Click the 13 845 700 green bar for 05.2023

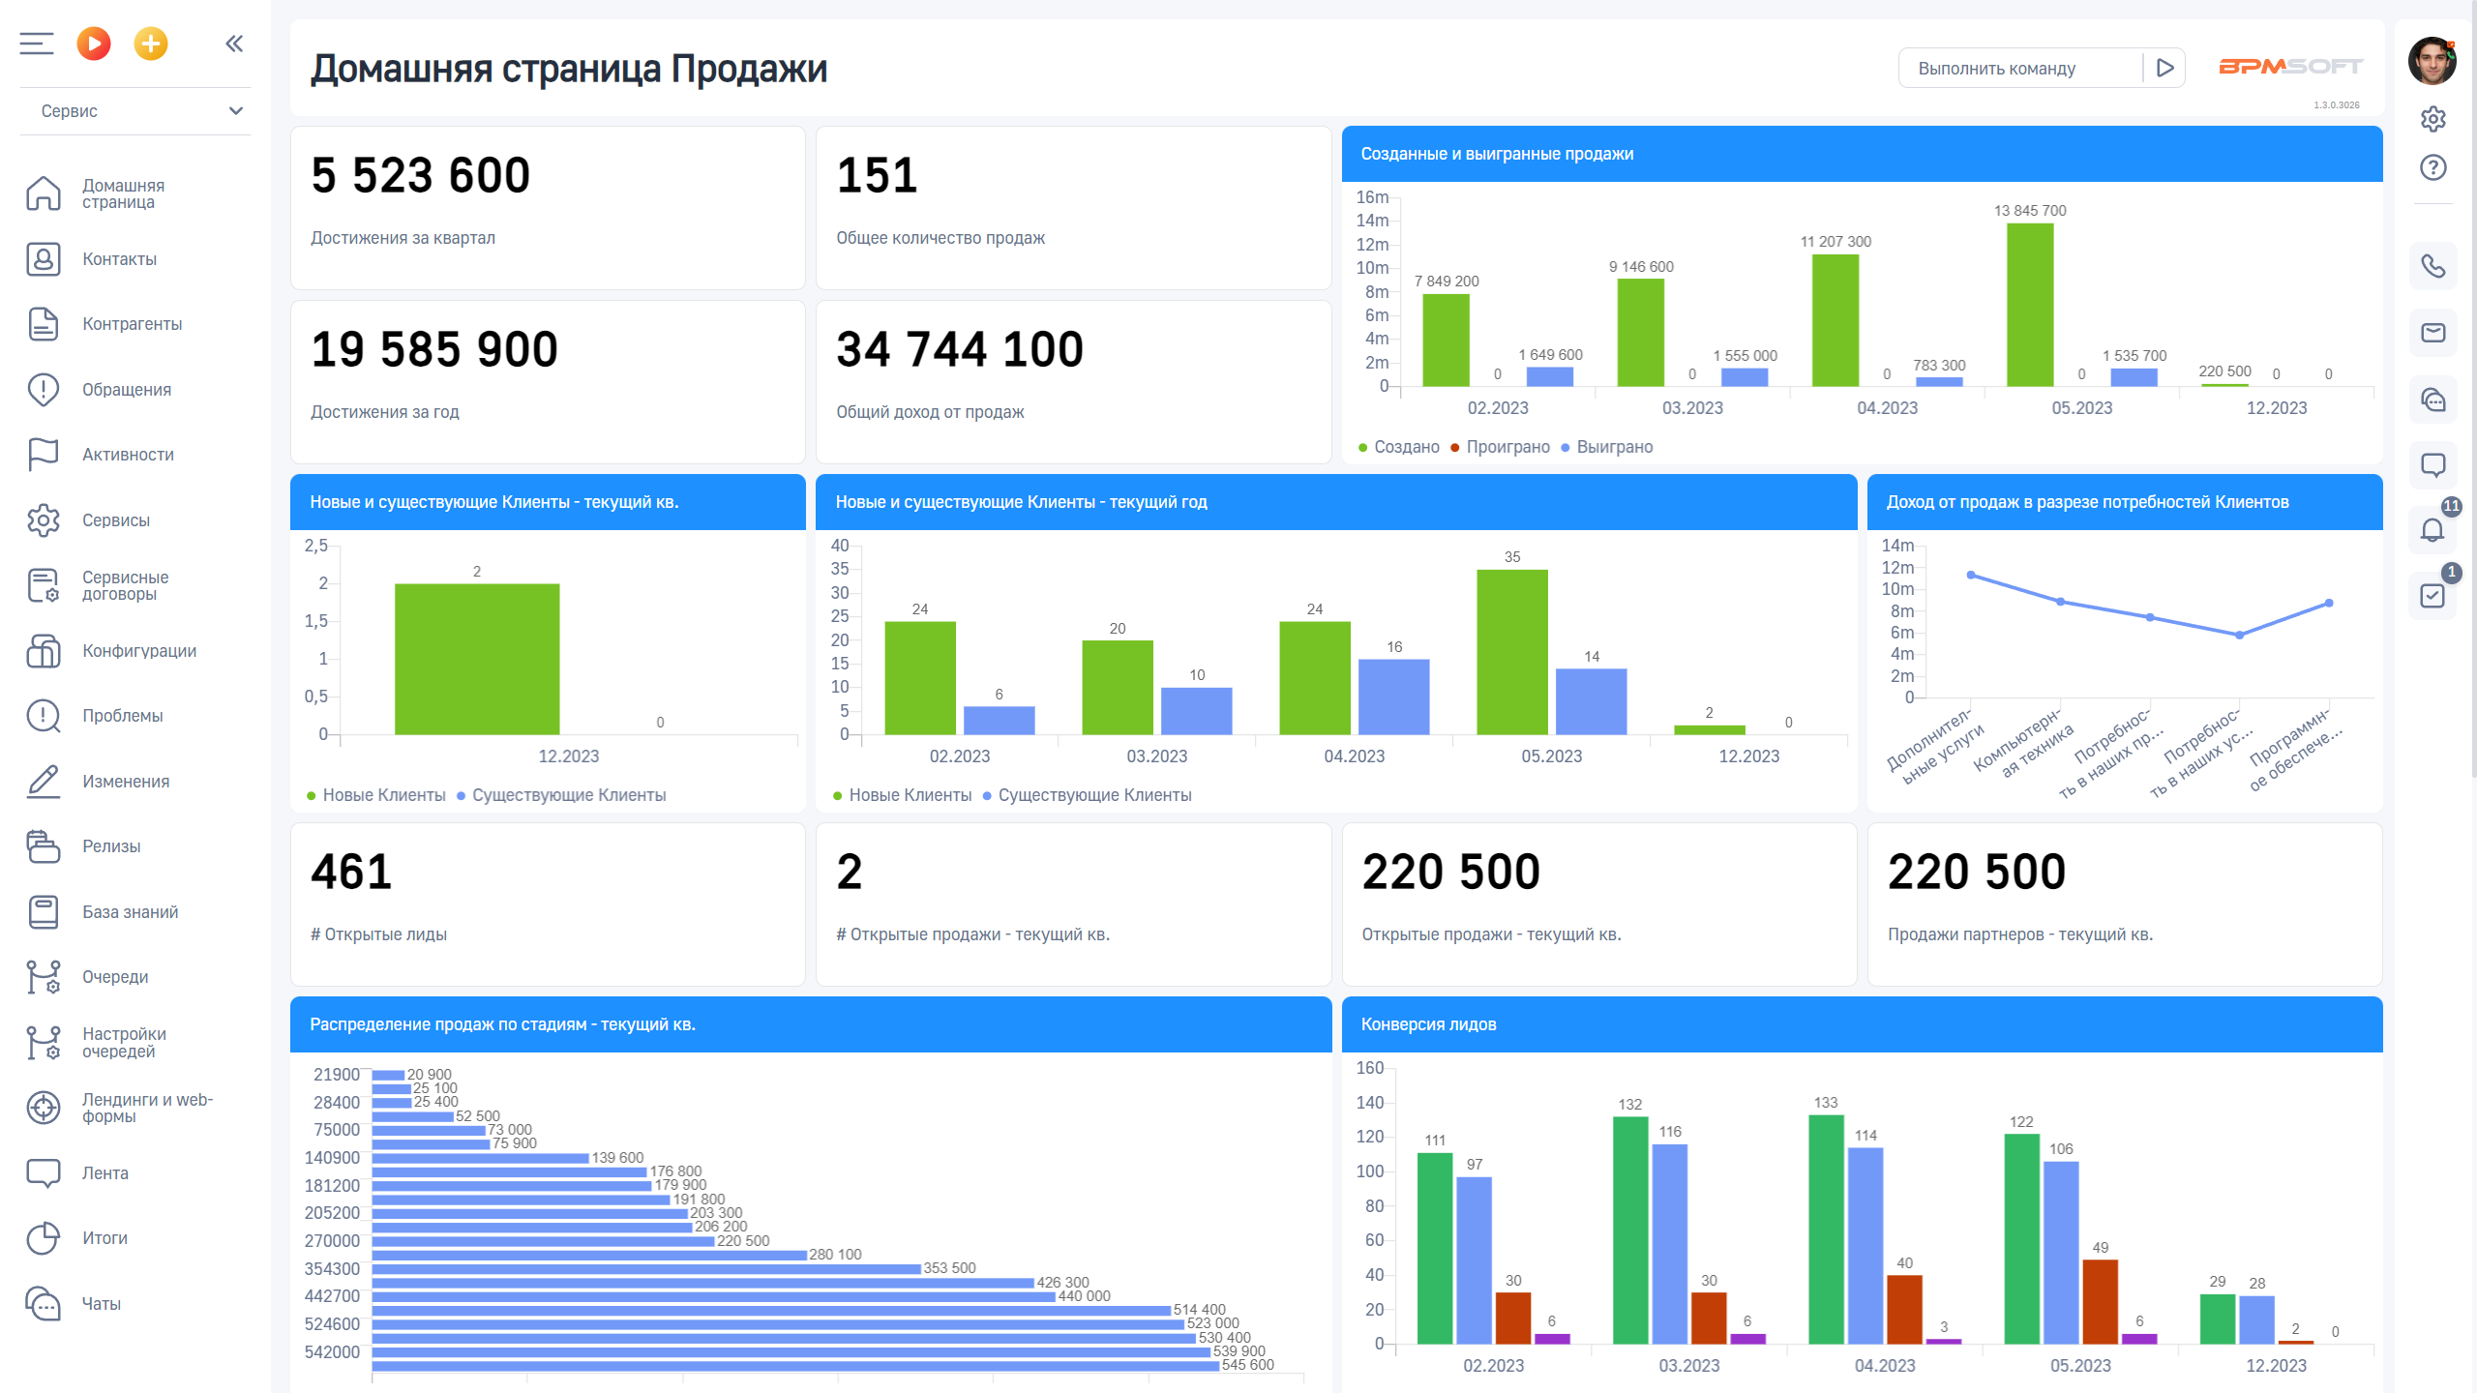(x=2029, y=305)
